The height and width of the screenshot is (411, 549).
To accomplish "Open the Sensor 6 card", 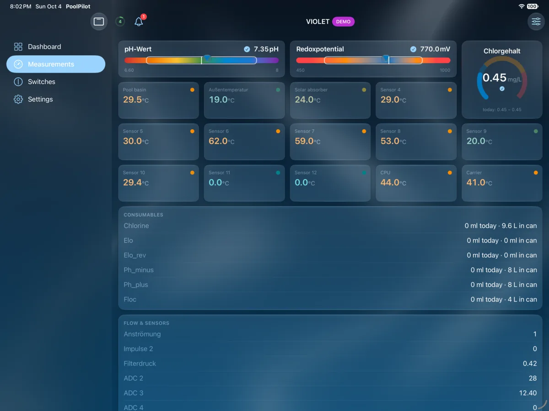I will [244, 142].
